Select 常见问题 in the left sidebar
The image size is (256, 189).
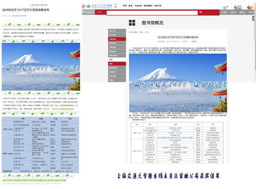click(117, 76)
